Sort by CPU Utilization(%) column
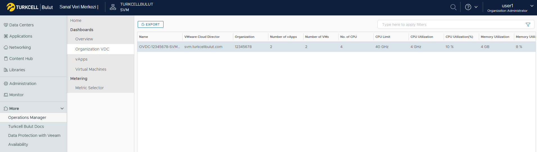537x152 pixels. 459,37
